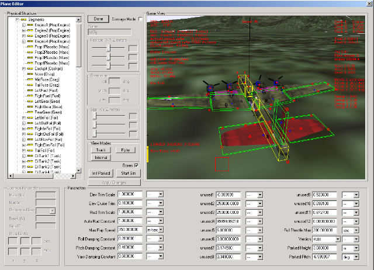The width and height of the screenshot is (374, 270).
Task: Click the OilTank1 (Tank) segment icon
Action: pyautogui.click(x=29, y=157)
